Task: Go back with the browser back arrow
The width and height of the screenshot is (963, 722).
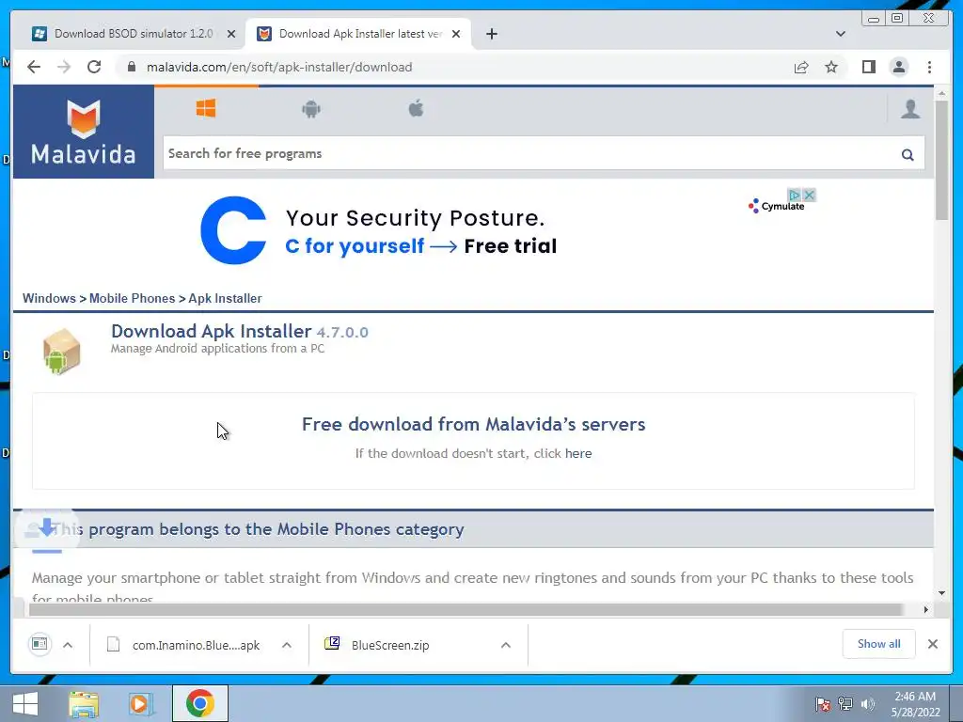Action: tap(34, 67)
